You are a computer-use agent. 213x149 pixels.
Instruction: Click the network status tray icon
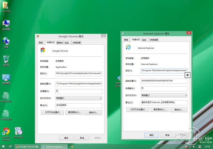(190, 147)
